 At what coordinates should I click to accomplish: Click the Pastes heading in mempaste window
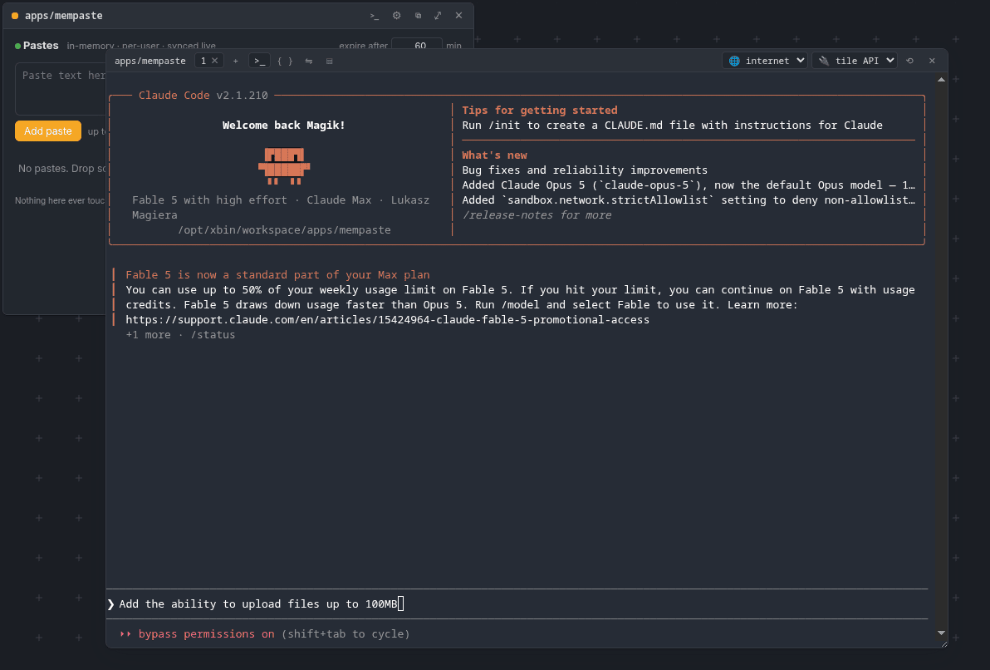click(x=41, y=46)
